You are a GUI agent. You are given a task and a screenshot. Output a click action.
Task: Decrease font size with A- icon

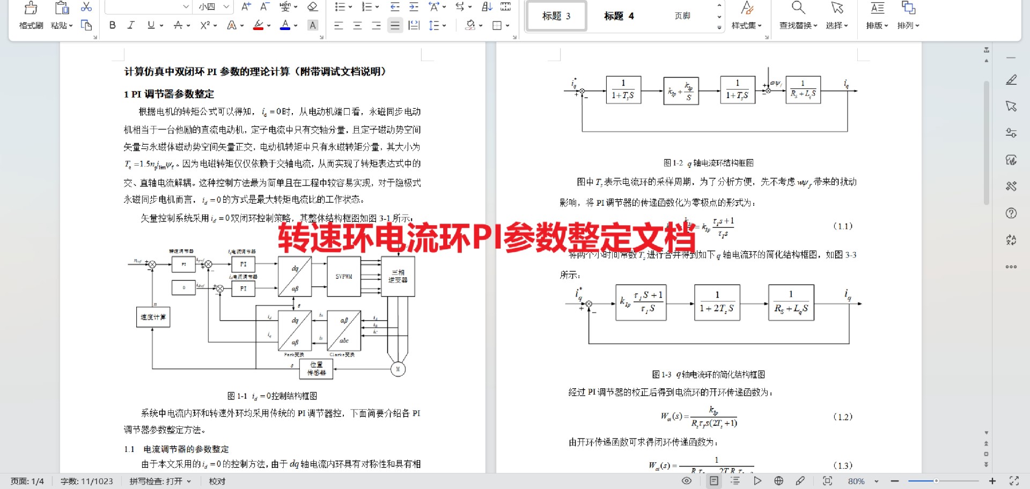click(x=264, y=6)
